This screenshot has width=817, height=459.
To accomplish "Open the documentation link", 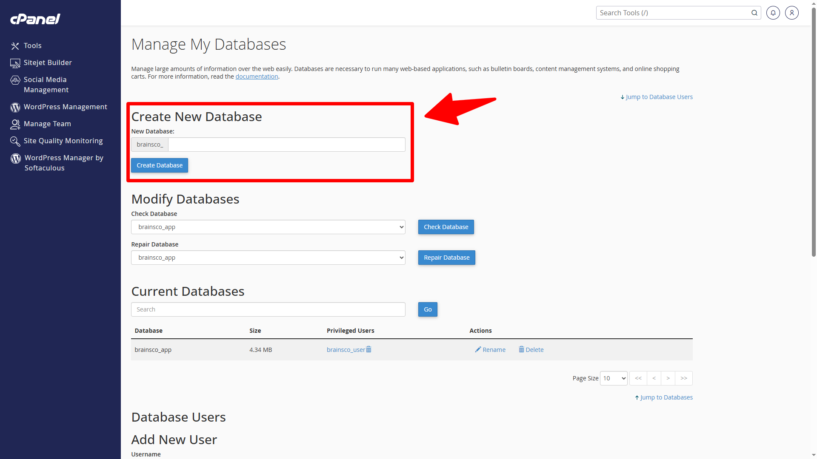I will (257, 76).
